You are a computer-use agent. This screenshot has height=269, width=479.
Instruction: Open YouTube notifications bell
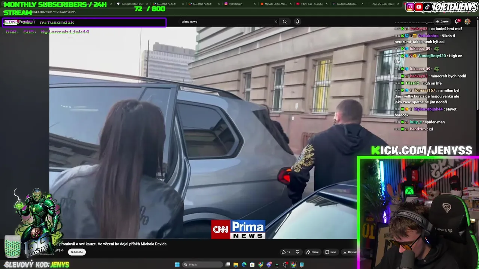pyautogui.click(x=457, y=22)
